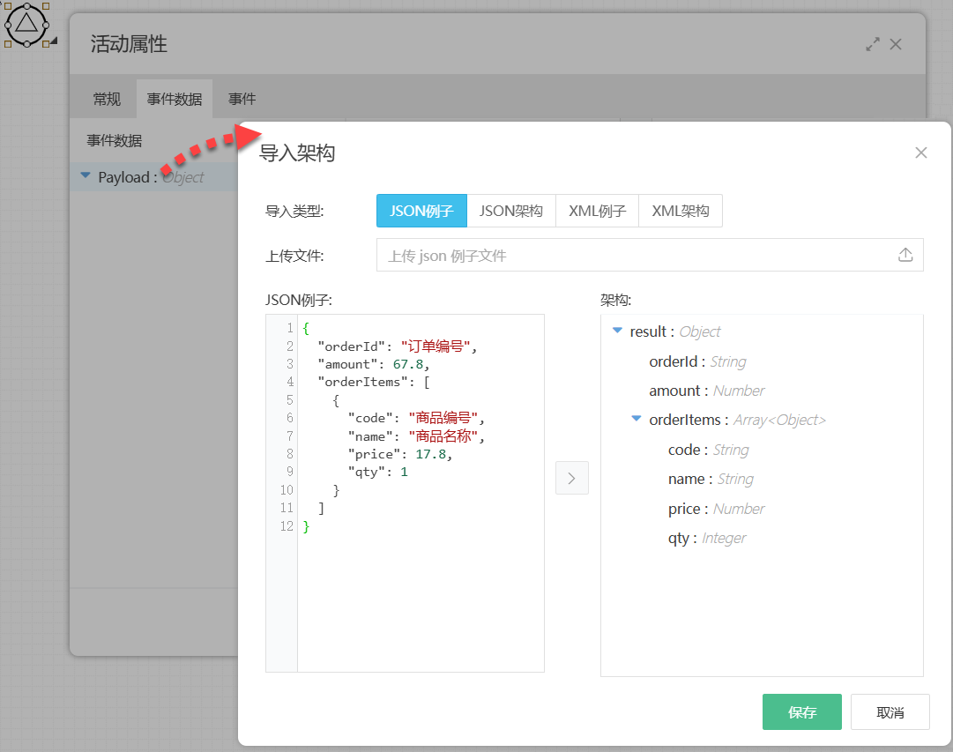Select the circular trigger node on the canvas
Viewport: 953px width, 752px height.
point(28,26)
